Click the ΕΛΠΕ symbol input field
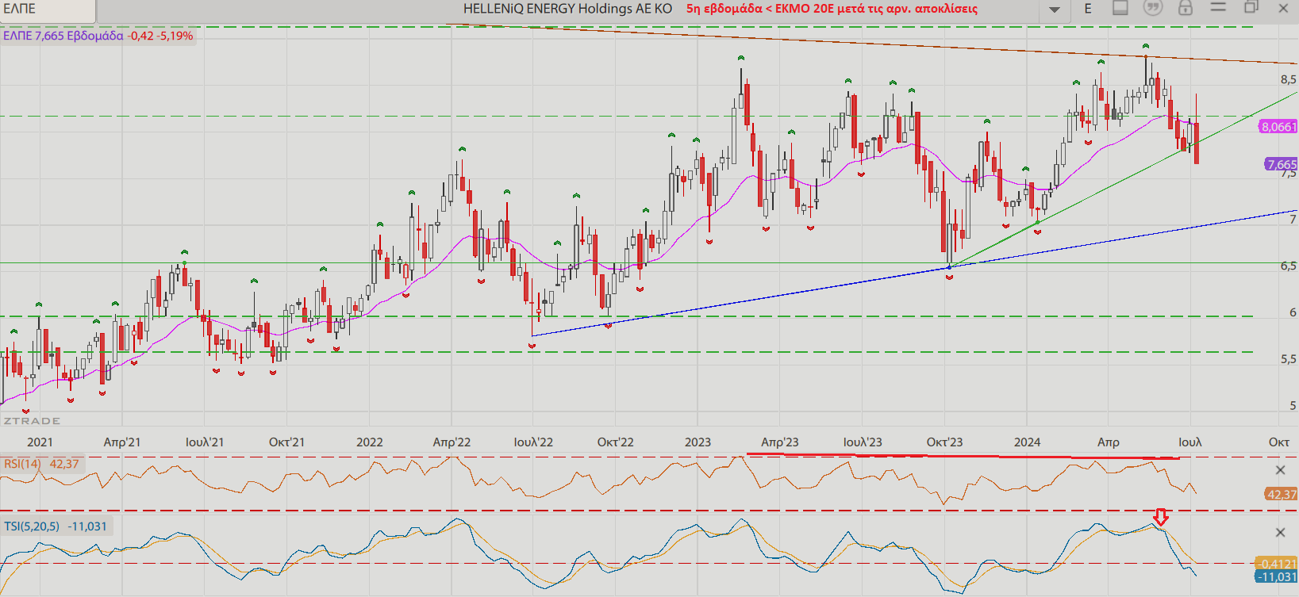The image size is (1299, 597). tap(48, 10)
